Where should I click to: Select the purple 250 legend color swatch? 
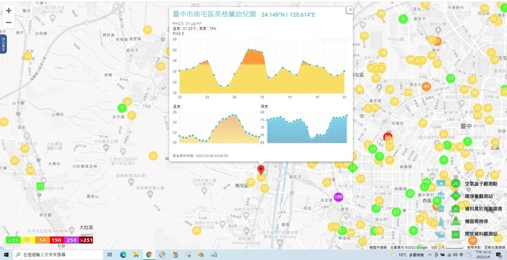[71, 240]
